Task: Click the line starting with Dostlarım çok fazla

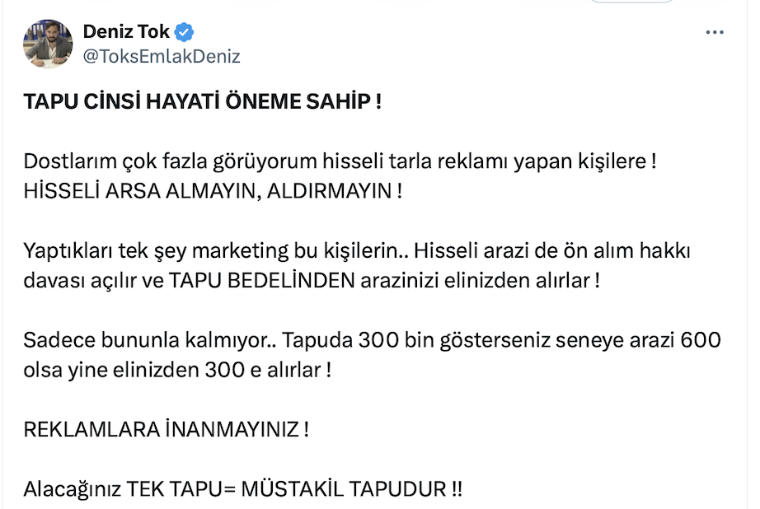Action: click(x=340, y=162)
